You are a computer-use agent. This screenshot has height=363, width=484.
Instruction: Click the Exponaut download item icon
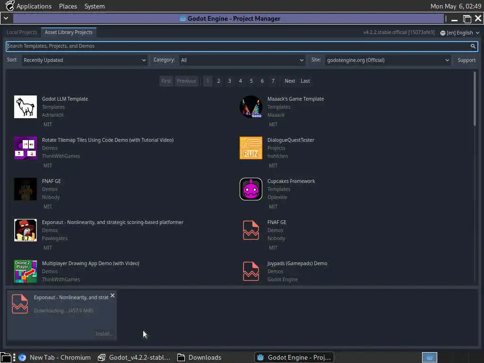click(x=20, y=304)
